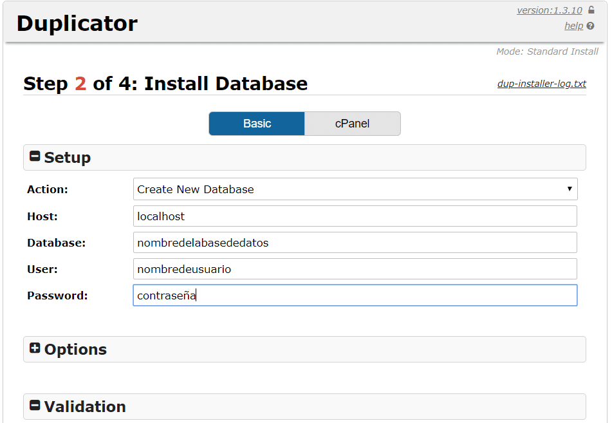Click the User: label
The width and height of the screenshot is (612, 423).
pyautogui.click(x=42, y=269)
